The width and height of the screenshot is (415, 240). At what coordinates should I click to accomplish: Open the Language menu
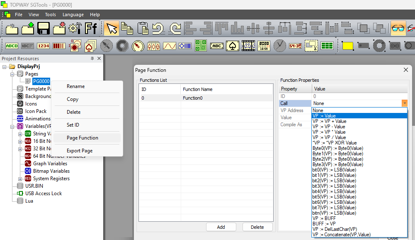pos(73,15)
